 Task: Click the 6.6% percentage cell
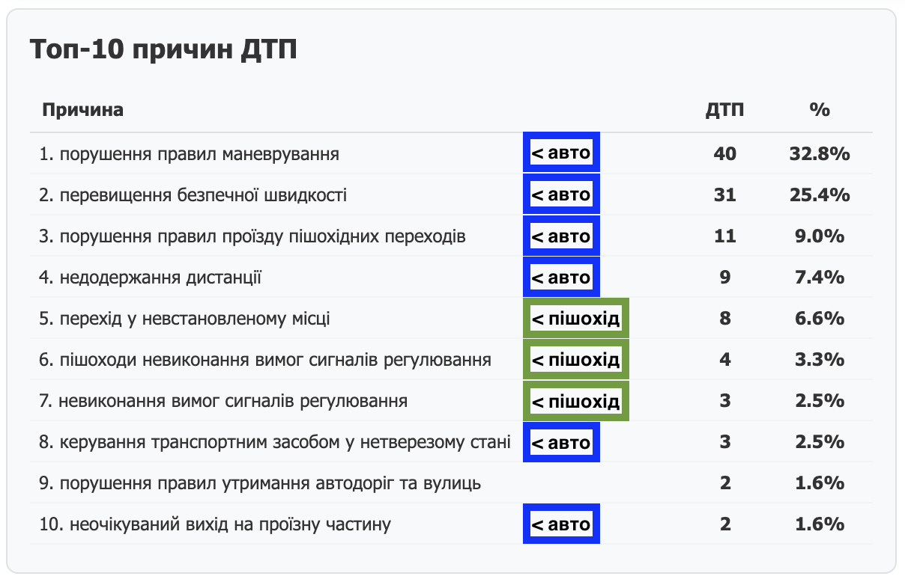click(820, 319)
